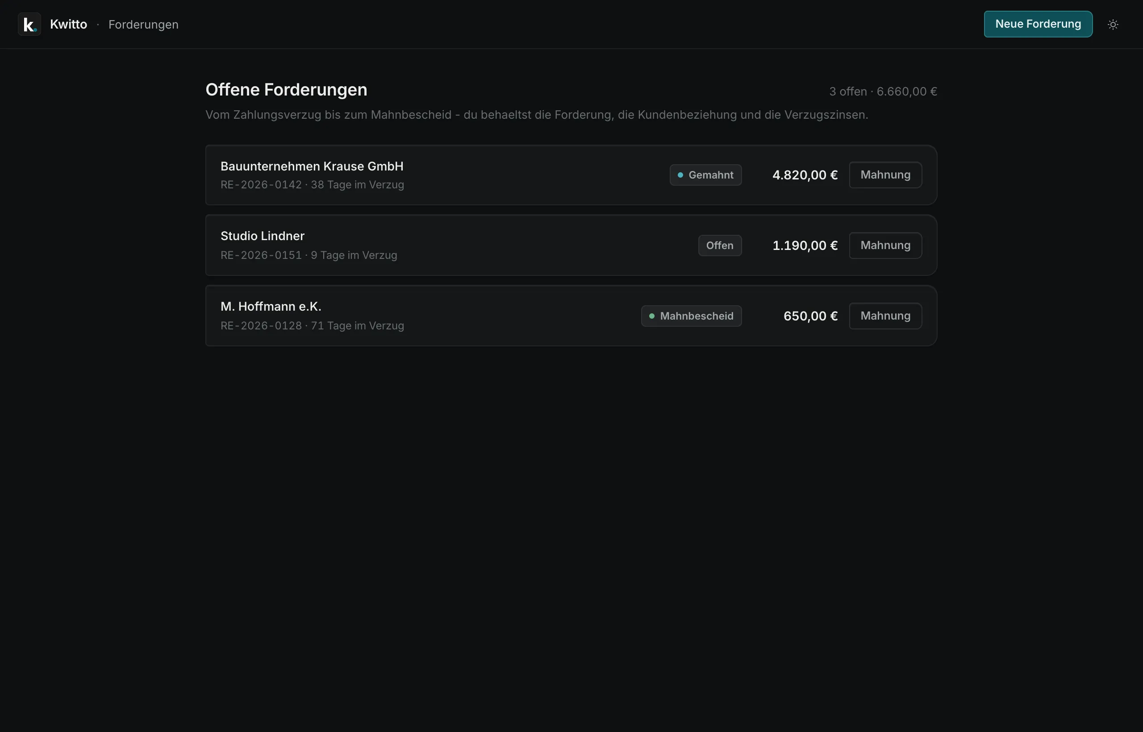Screen dimensions: 1143x732
Task: Send Mahnung for M. Hoffmann e.K.
Action: point(885,316)
